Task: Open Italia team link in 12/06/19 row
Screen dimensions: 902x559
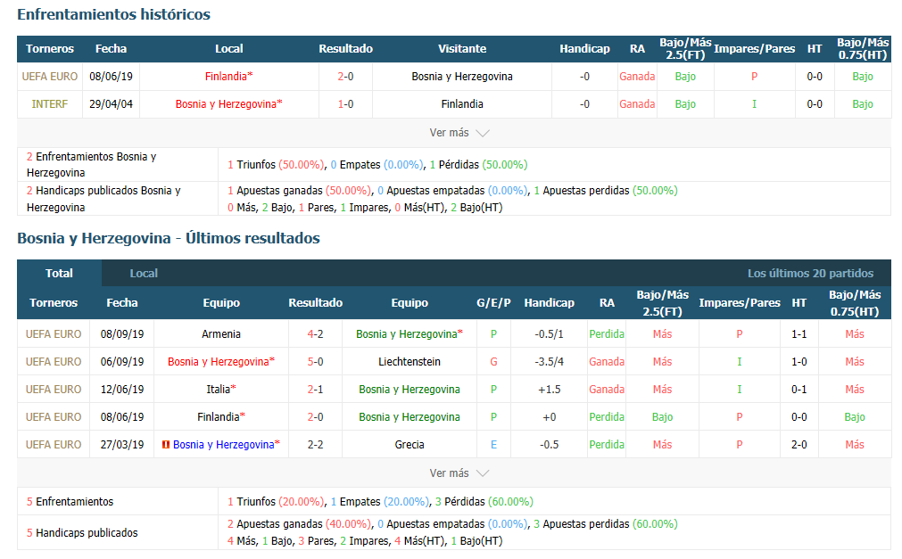Action: click(x=221, y=390)
